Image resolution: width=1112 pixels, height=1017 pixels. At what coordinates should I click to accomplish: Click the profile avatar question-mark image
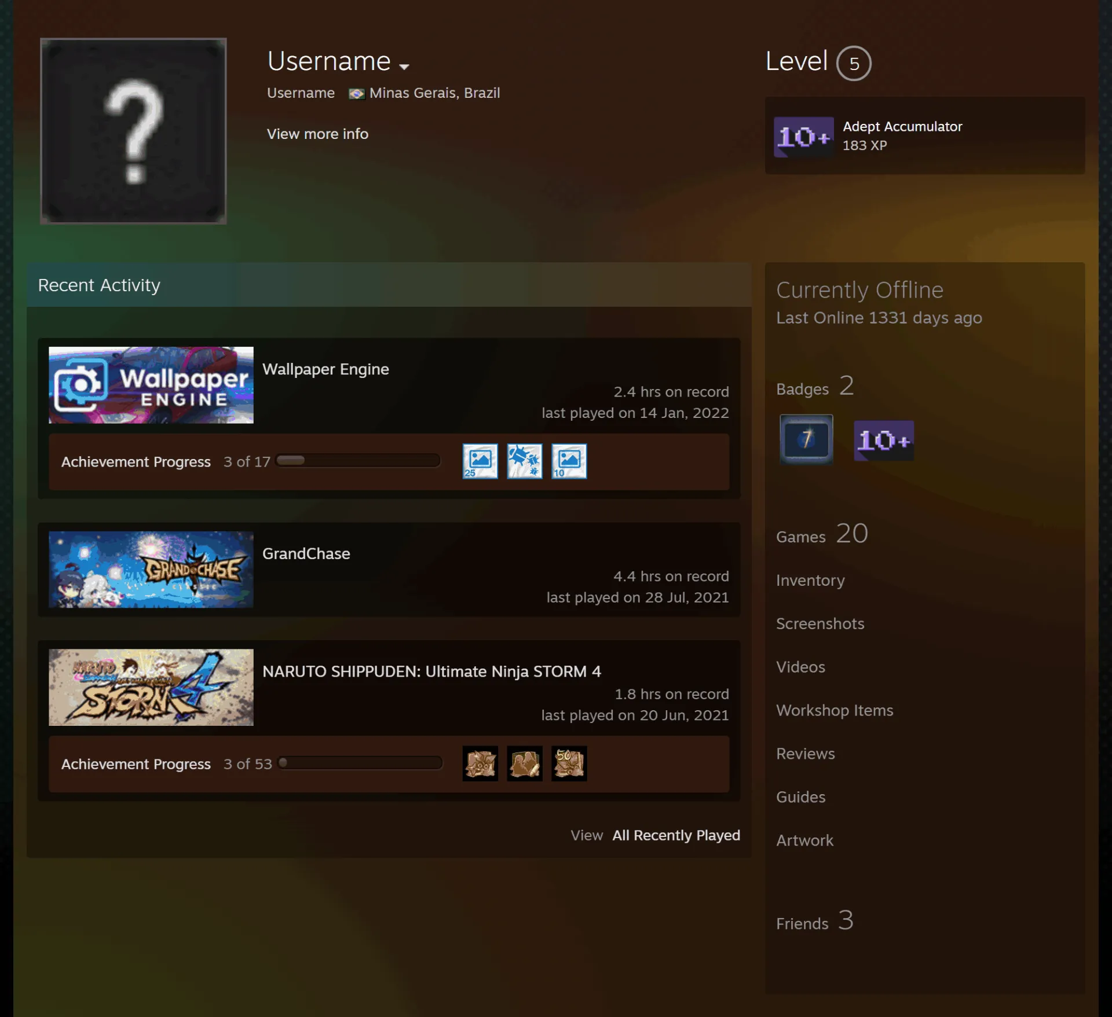pos(133,131)
